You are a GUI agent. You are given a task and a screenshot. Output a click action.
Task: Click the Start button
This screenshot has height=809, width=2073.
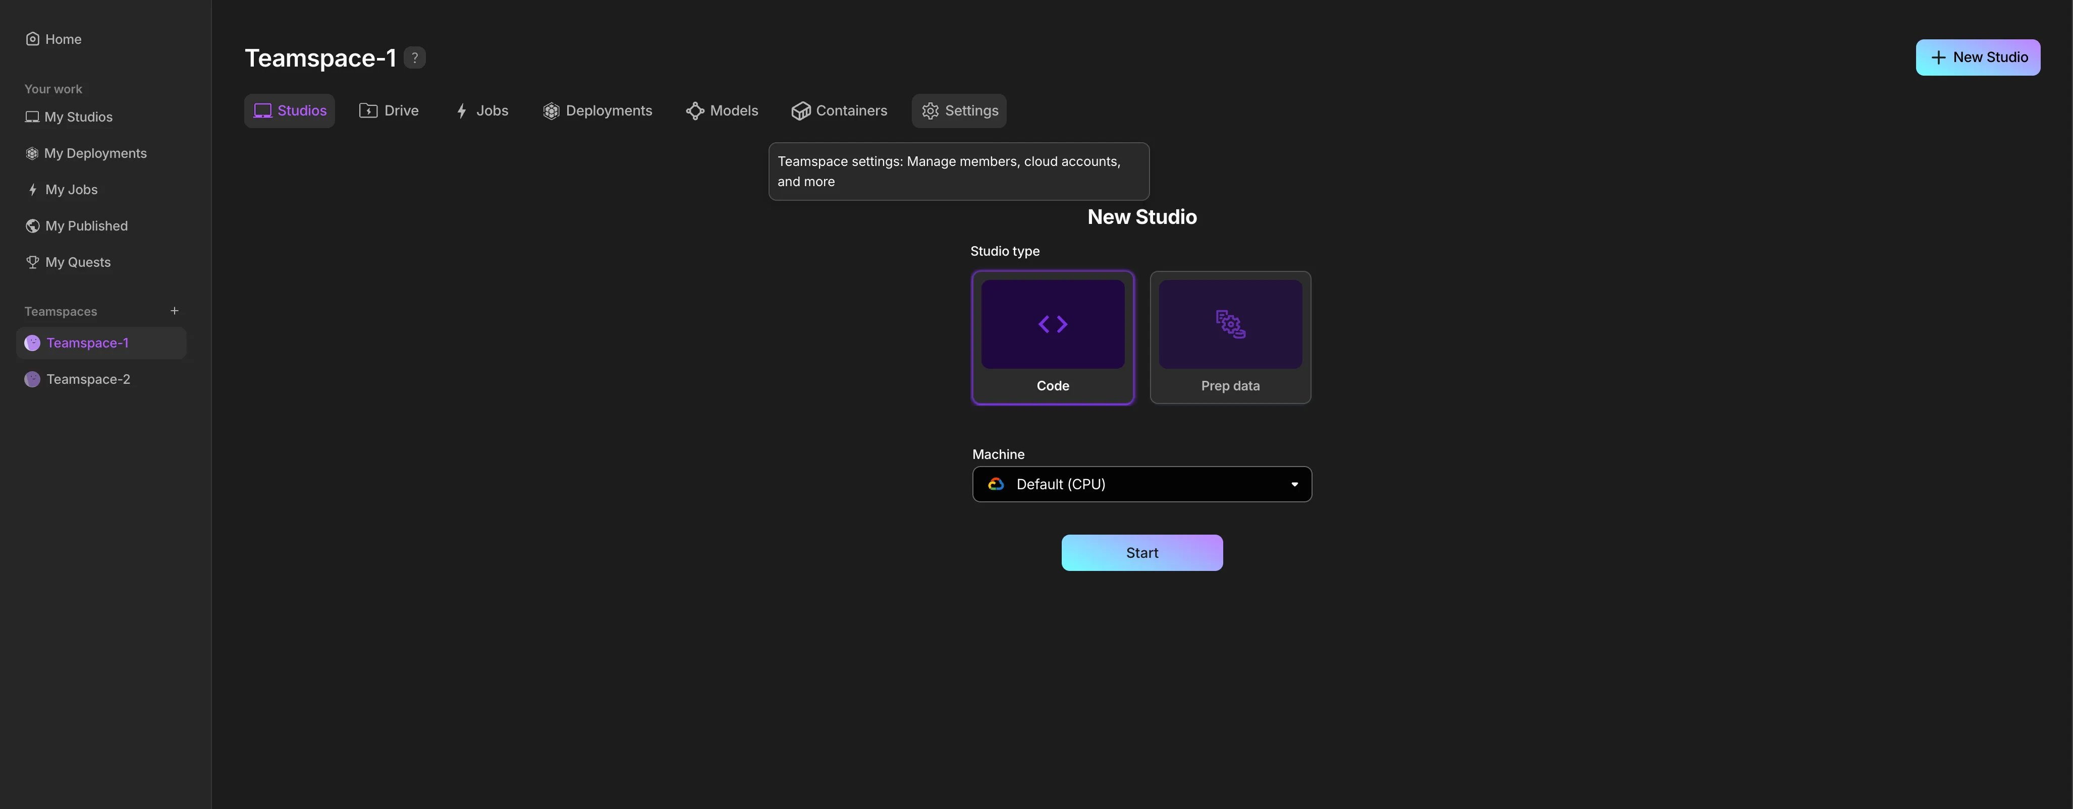[x=1142, y=552]
